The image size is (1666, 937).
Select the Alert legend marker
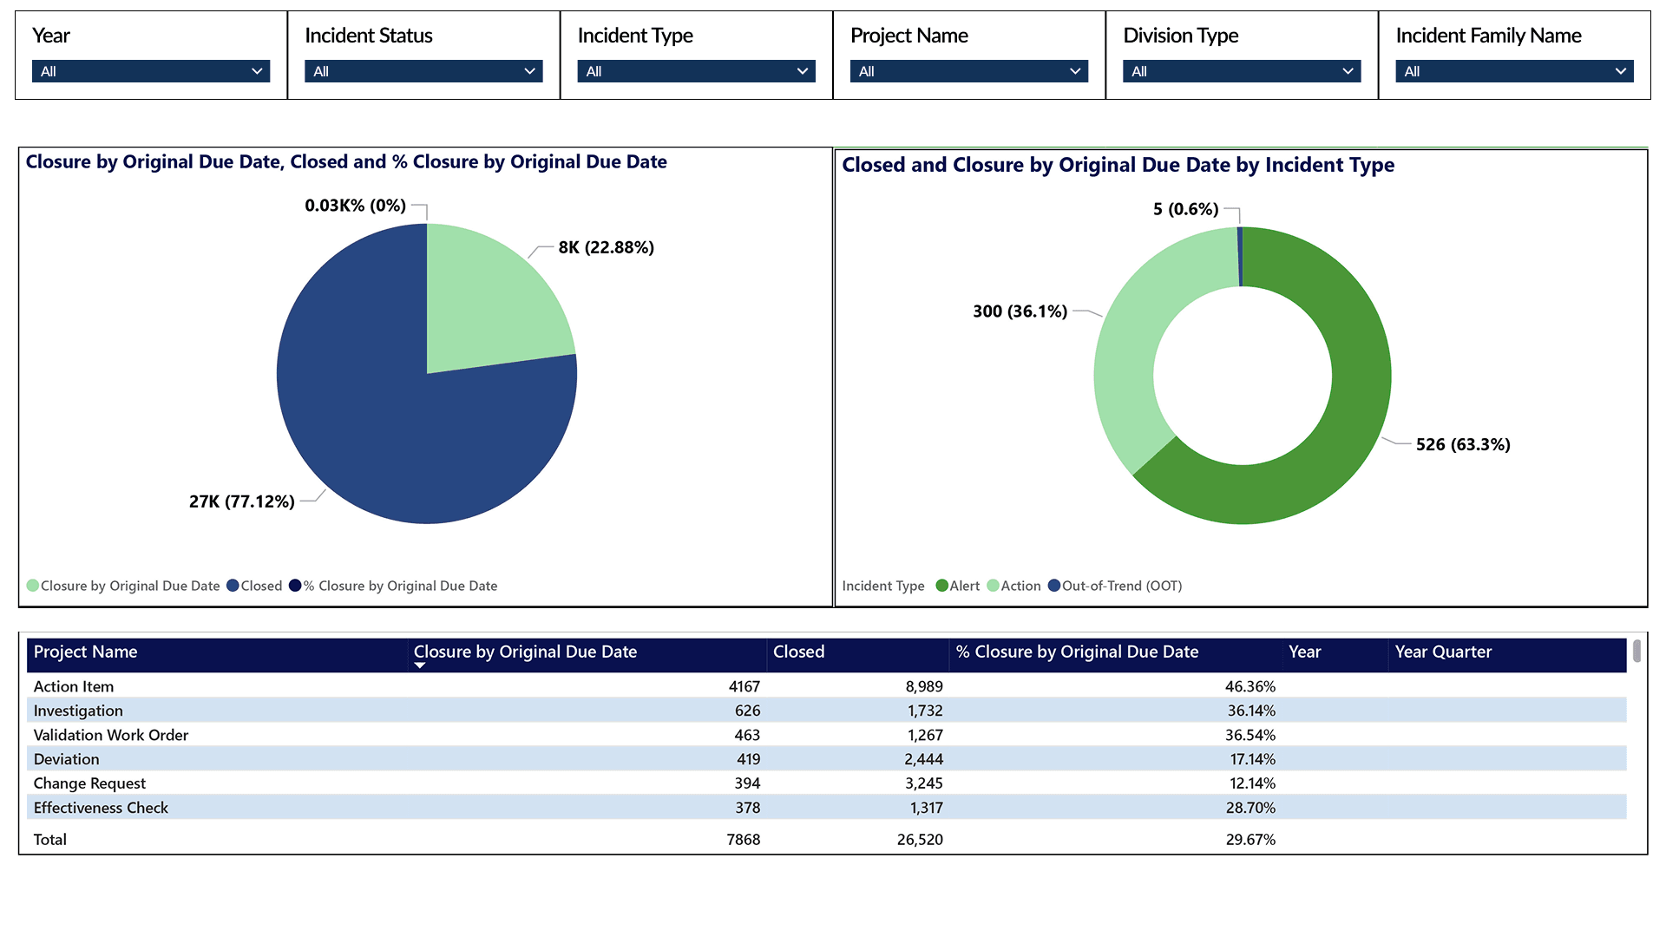click(941, 586)
